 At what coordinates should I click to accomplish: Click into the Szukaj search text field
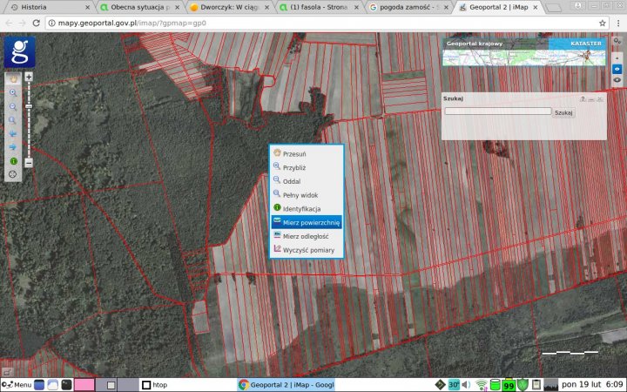[497, 112]
